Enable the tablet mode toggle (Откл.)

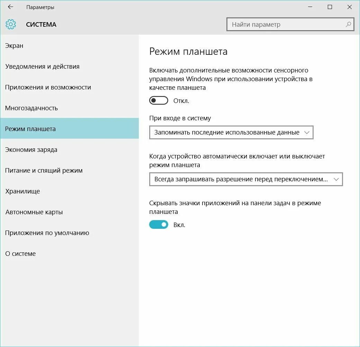159,101
